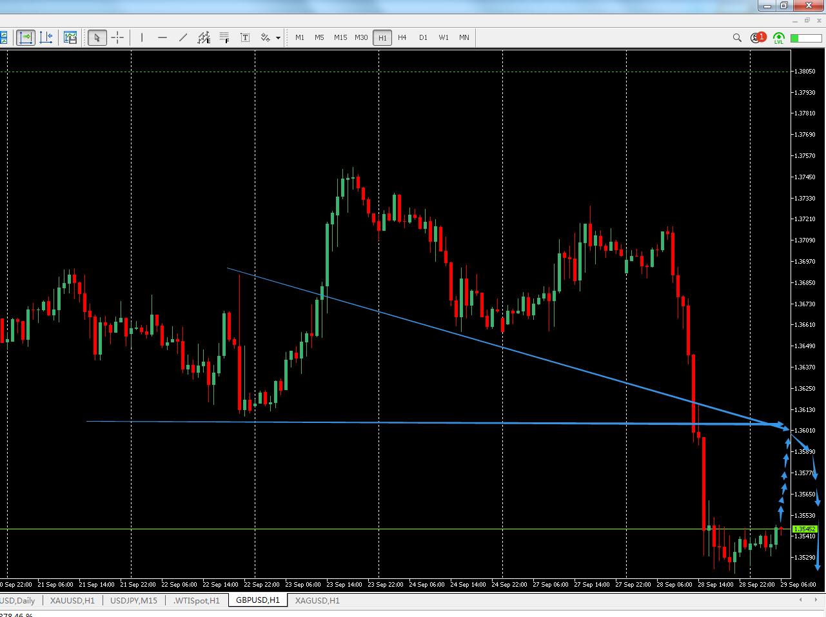Select the cursor pointer tool
Viewport: 826px width, 617px height.
click(x=97, y=37)
